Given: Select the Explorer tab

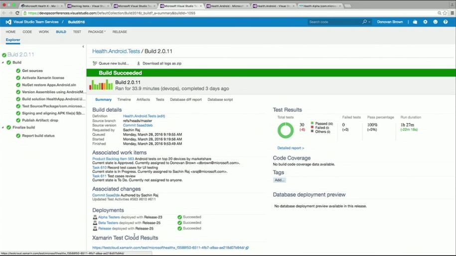Looking at the screenshot, I should 13,40.
